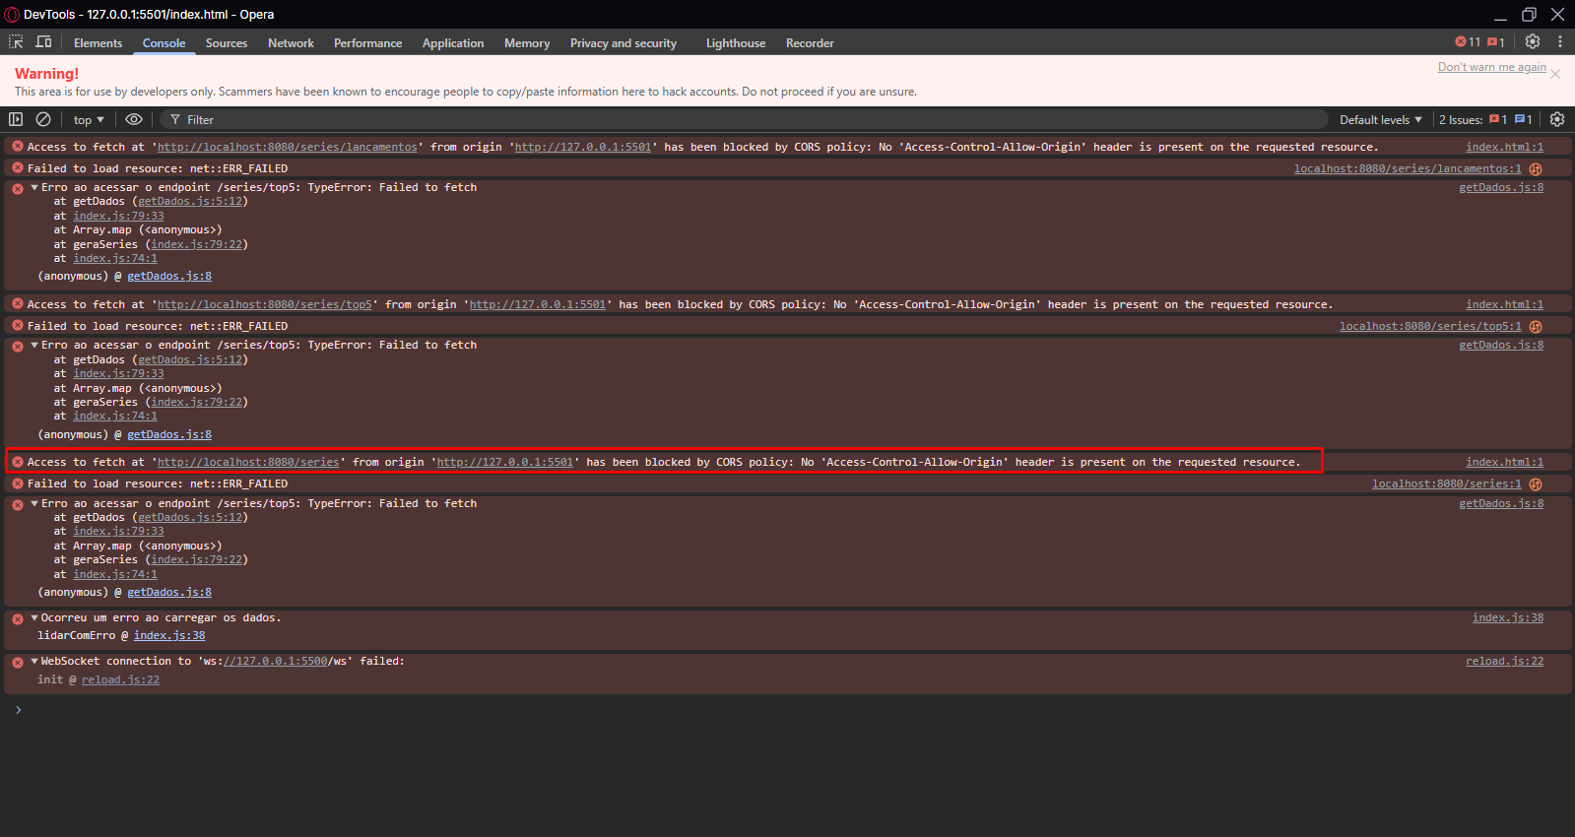
Task: Click the "Warning!" heading text
Action: click(x=46, y=74)
